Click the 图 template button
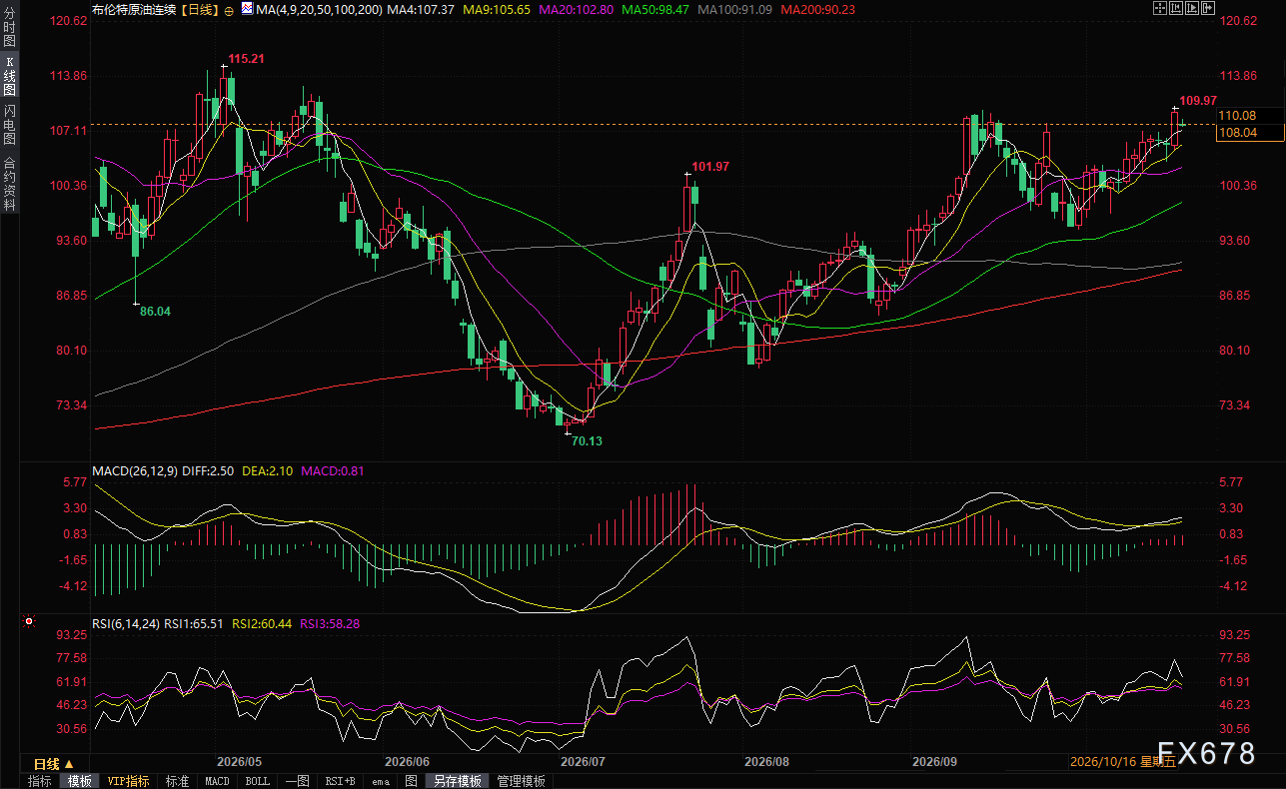The width and height of the screenshot is (1286, 789). pos(411,781)
